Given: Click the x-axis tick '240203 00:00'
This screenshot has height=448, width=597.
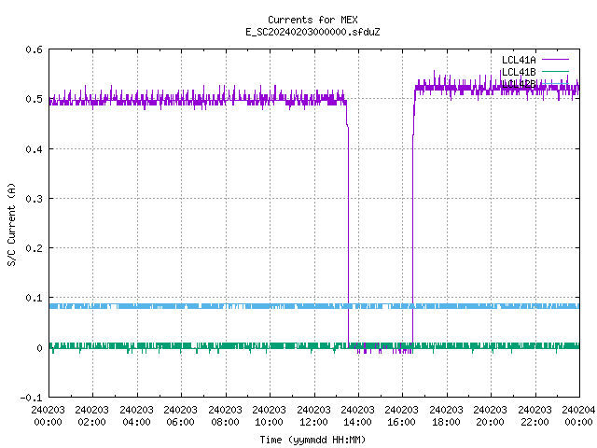Looking at the screenshot, I should [x=48, y=416].
